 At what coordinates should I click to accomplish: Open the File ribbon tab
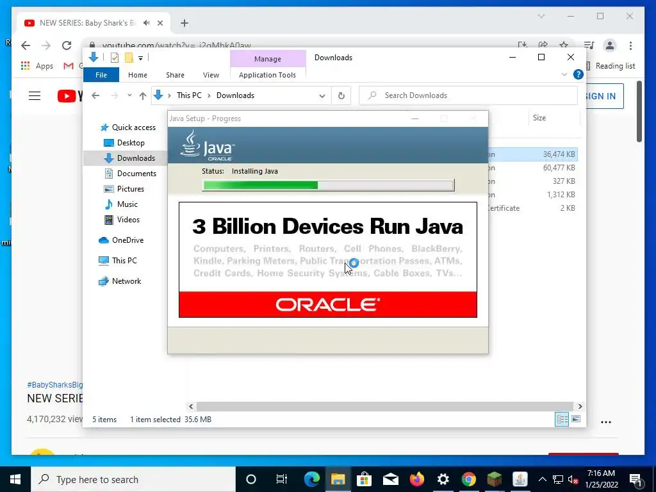(x=101, y=75)
